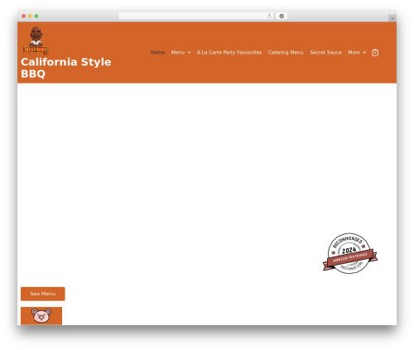Click the California Style BBQ site title

(66, 68)
